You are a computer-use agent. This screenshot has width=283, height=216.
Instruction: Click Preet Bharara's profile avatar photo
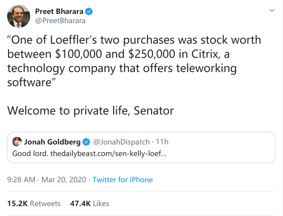point(18,16)
